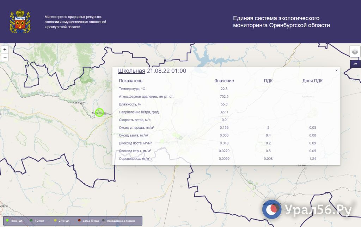Click the 'Доля ПДК' column header

(312, 81)
